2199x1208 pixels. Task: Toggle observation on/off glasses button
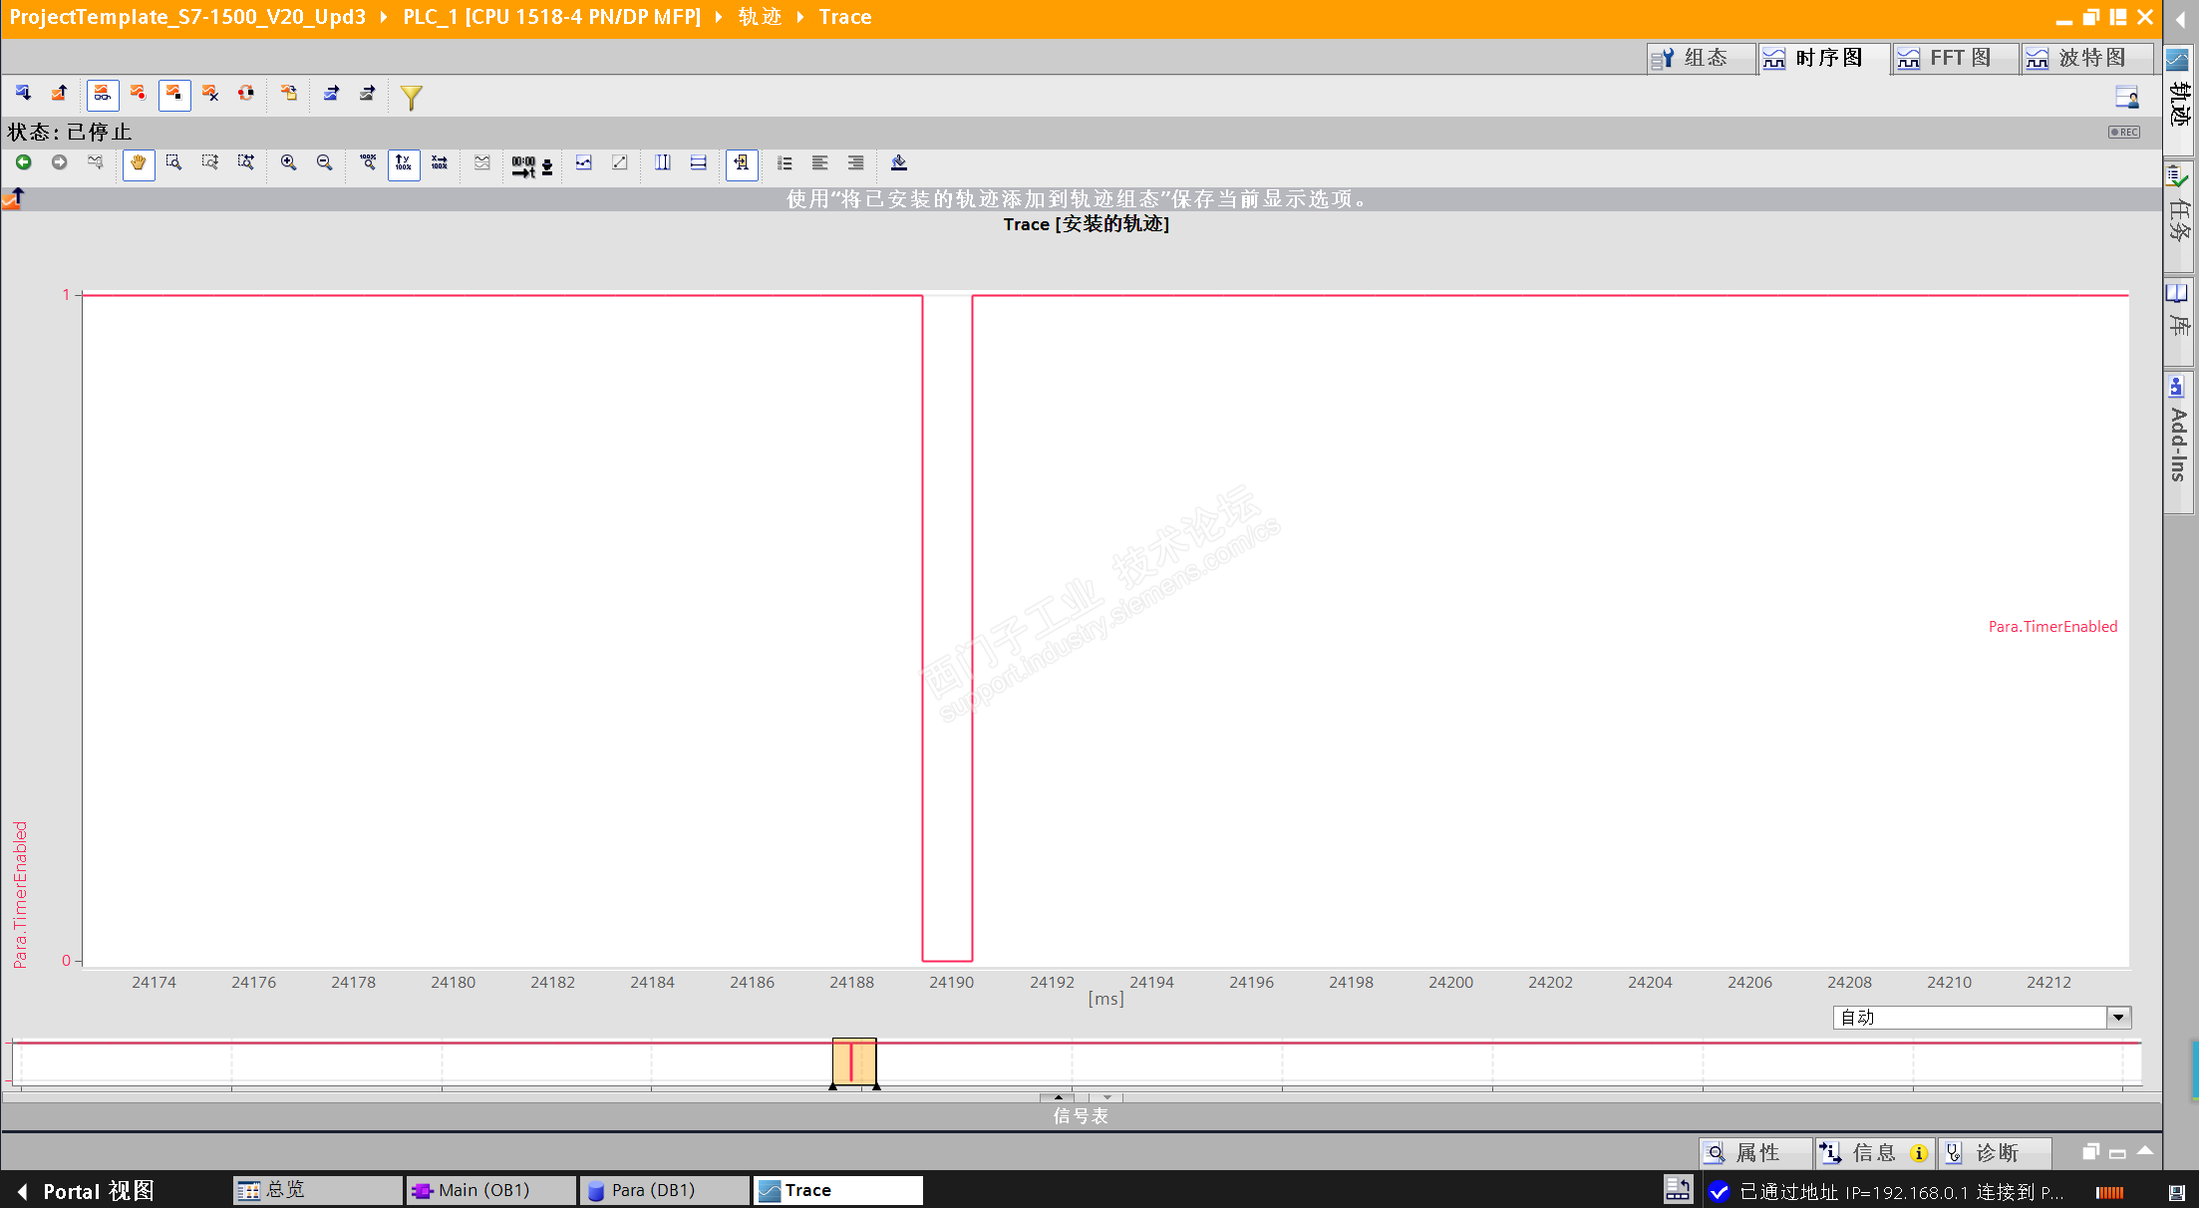pos(102,94)
